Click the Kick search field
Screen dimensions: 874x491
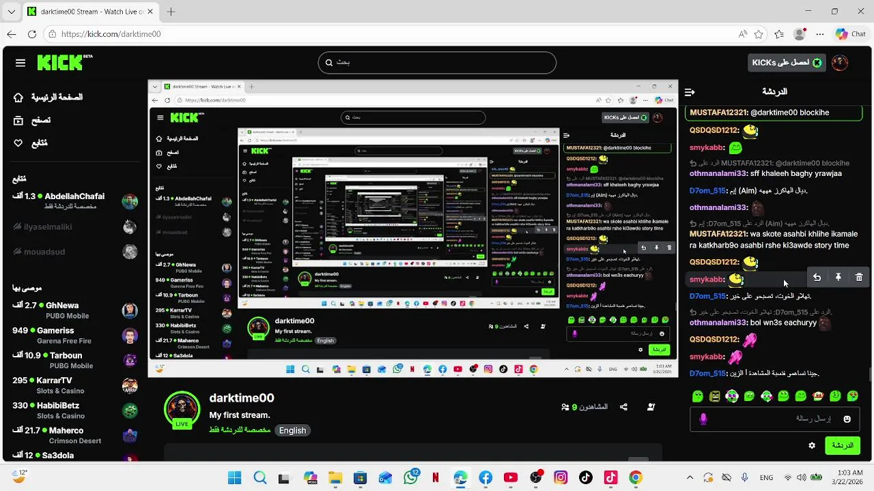click(x=437, y=62)
